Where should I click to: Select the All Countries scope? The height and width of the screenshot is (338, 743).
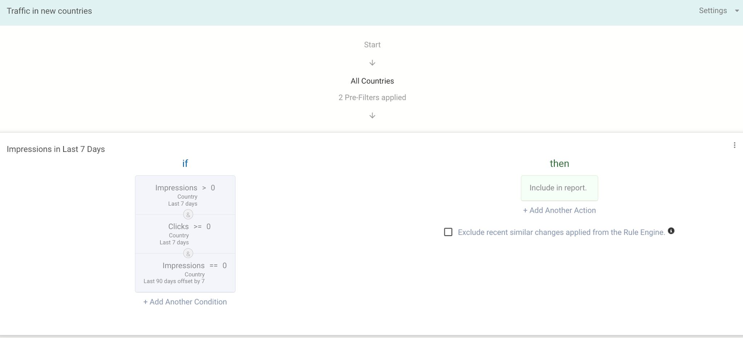click(x=372, y=81)
